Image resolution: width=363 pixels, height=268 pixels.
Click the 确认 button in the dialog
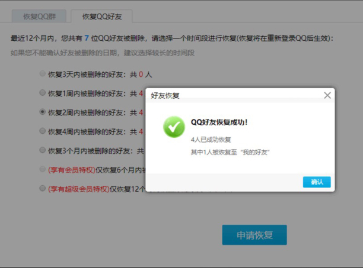pos(317,182)
